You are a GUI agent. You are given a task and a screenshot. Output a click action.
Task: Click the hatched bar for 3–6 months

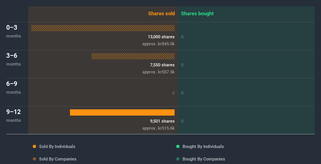click(133, 56)
